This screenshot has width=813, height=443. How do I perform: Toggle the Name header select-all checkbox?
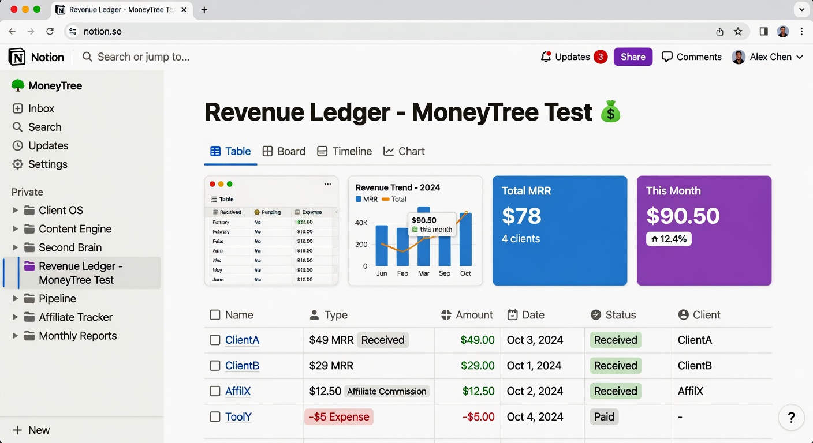215,315
